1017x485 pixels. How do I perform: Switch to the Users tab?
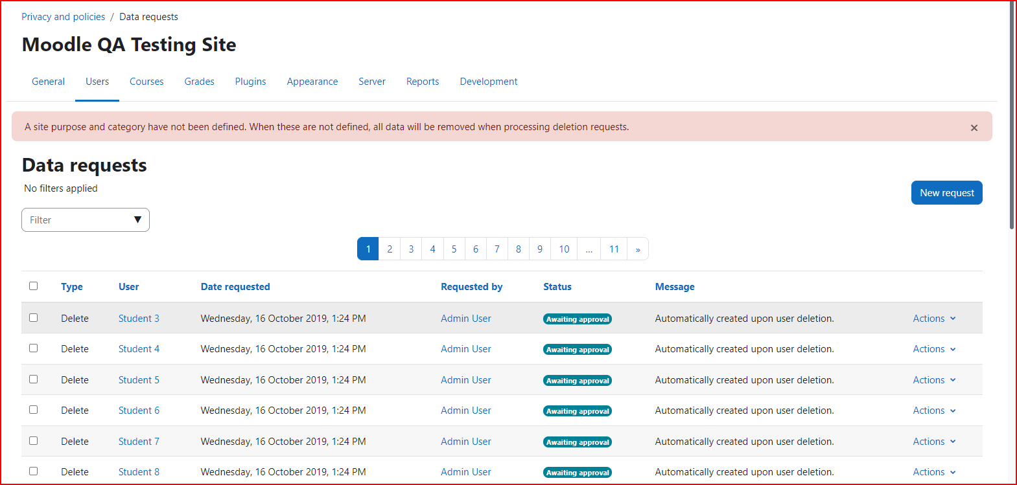(97, 82)
